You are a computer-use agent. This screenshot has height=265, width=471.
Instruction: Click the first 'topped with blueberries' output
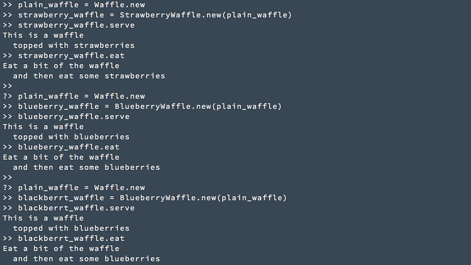click(x=71, y=137)
